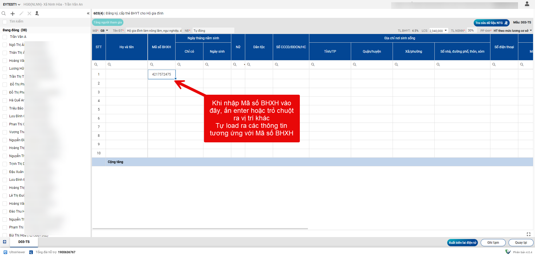Image resolution: width=535 pixels, height=256 pixels.
Task: Toggle the fullscreen expand icon below the table
Action: [x=528, y=234]
